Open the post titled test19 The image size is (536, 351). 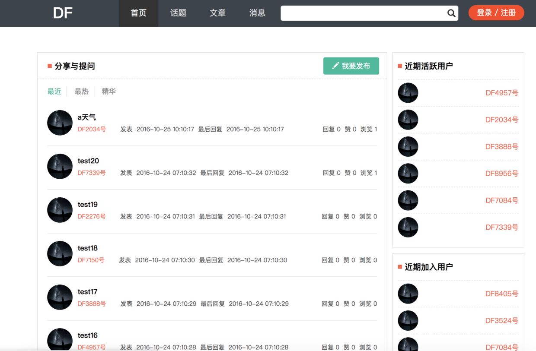88,204
